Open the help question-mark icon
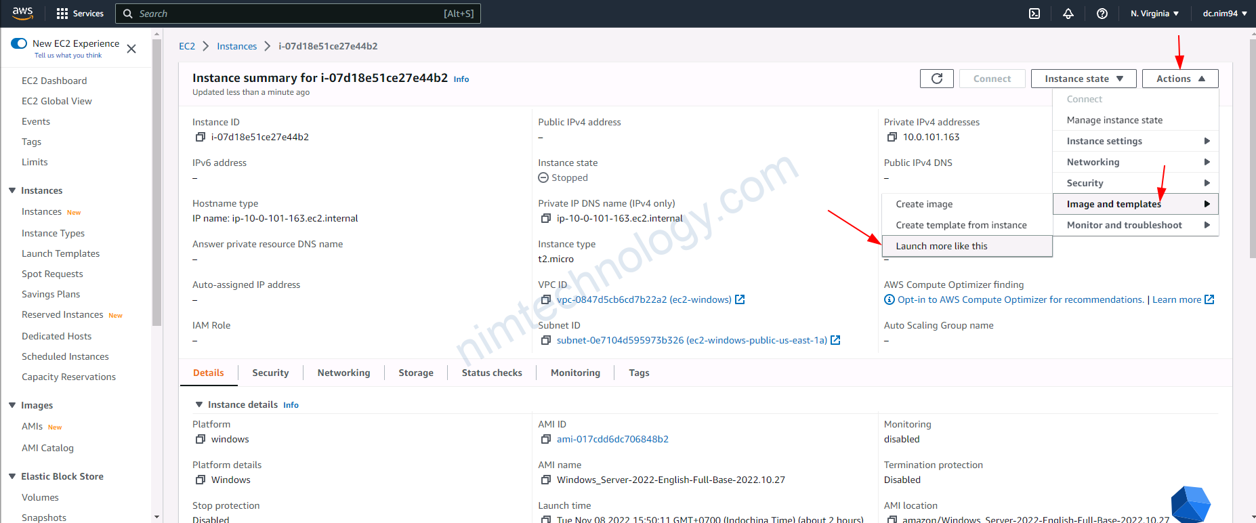The image size is (1256, 523). pos(1102,14)
